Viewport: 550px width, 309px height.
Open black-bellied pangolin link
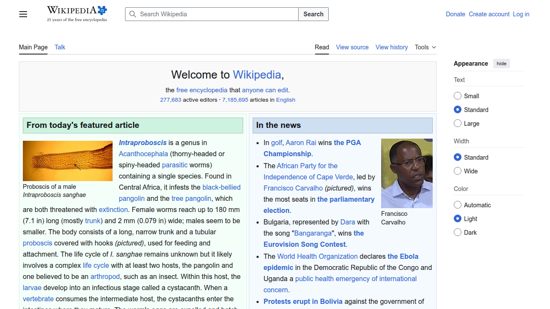[x=221, y=187]
